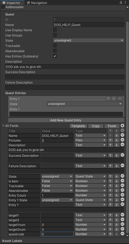129x244 pixels.
Task: Click the target1num value field
Action: pos(57,225)
